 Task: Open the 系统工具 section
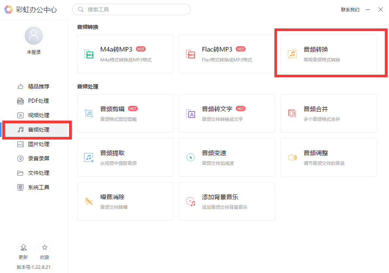click(x=34, y=187)
